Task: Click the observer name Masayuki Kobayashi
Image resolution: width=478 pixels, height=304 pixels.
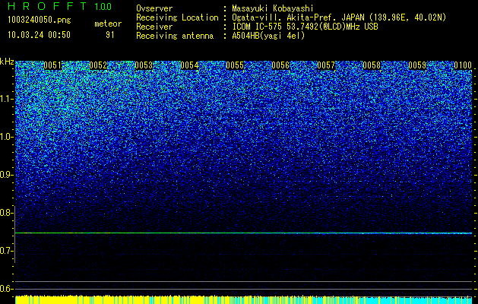Action: click(x=273, y=8)
